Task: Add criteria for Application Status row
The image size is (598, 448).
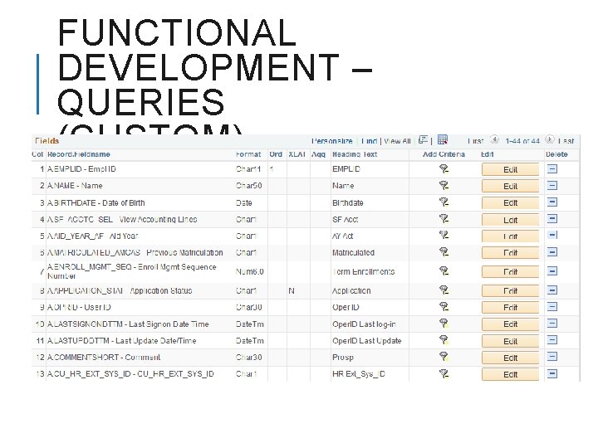Action: pos(444,290)
